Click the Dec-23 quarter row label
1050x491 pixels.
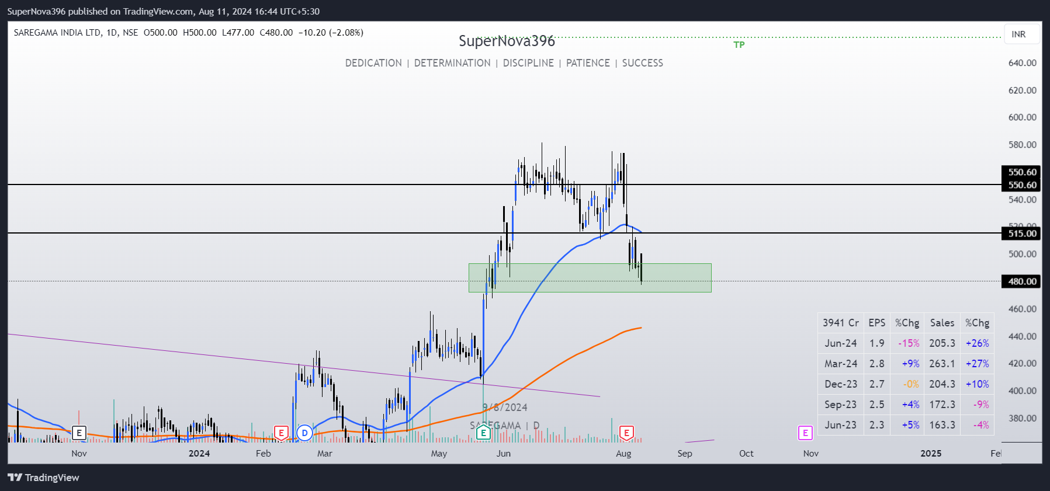click(x=841, y=384)
